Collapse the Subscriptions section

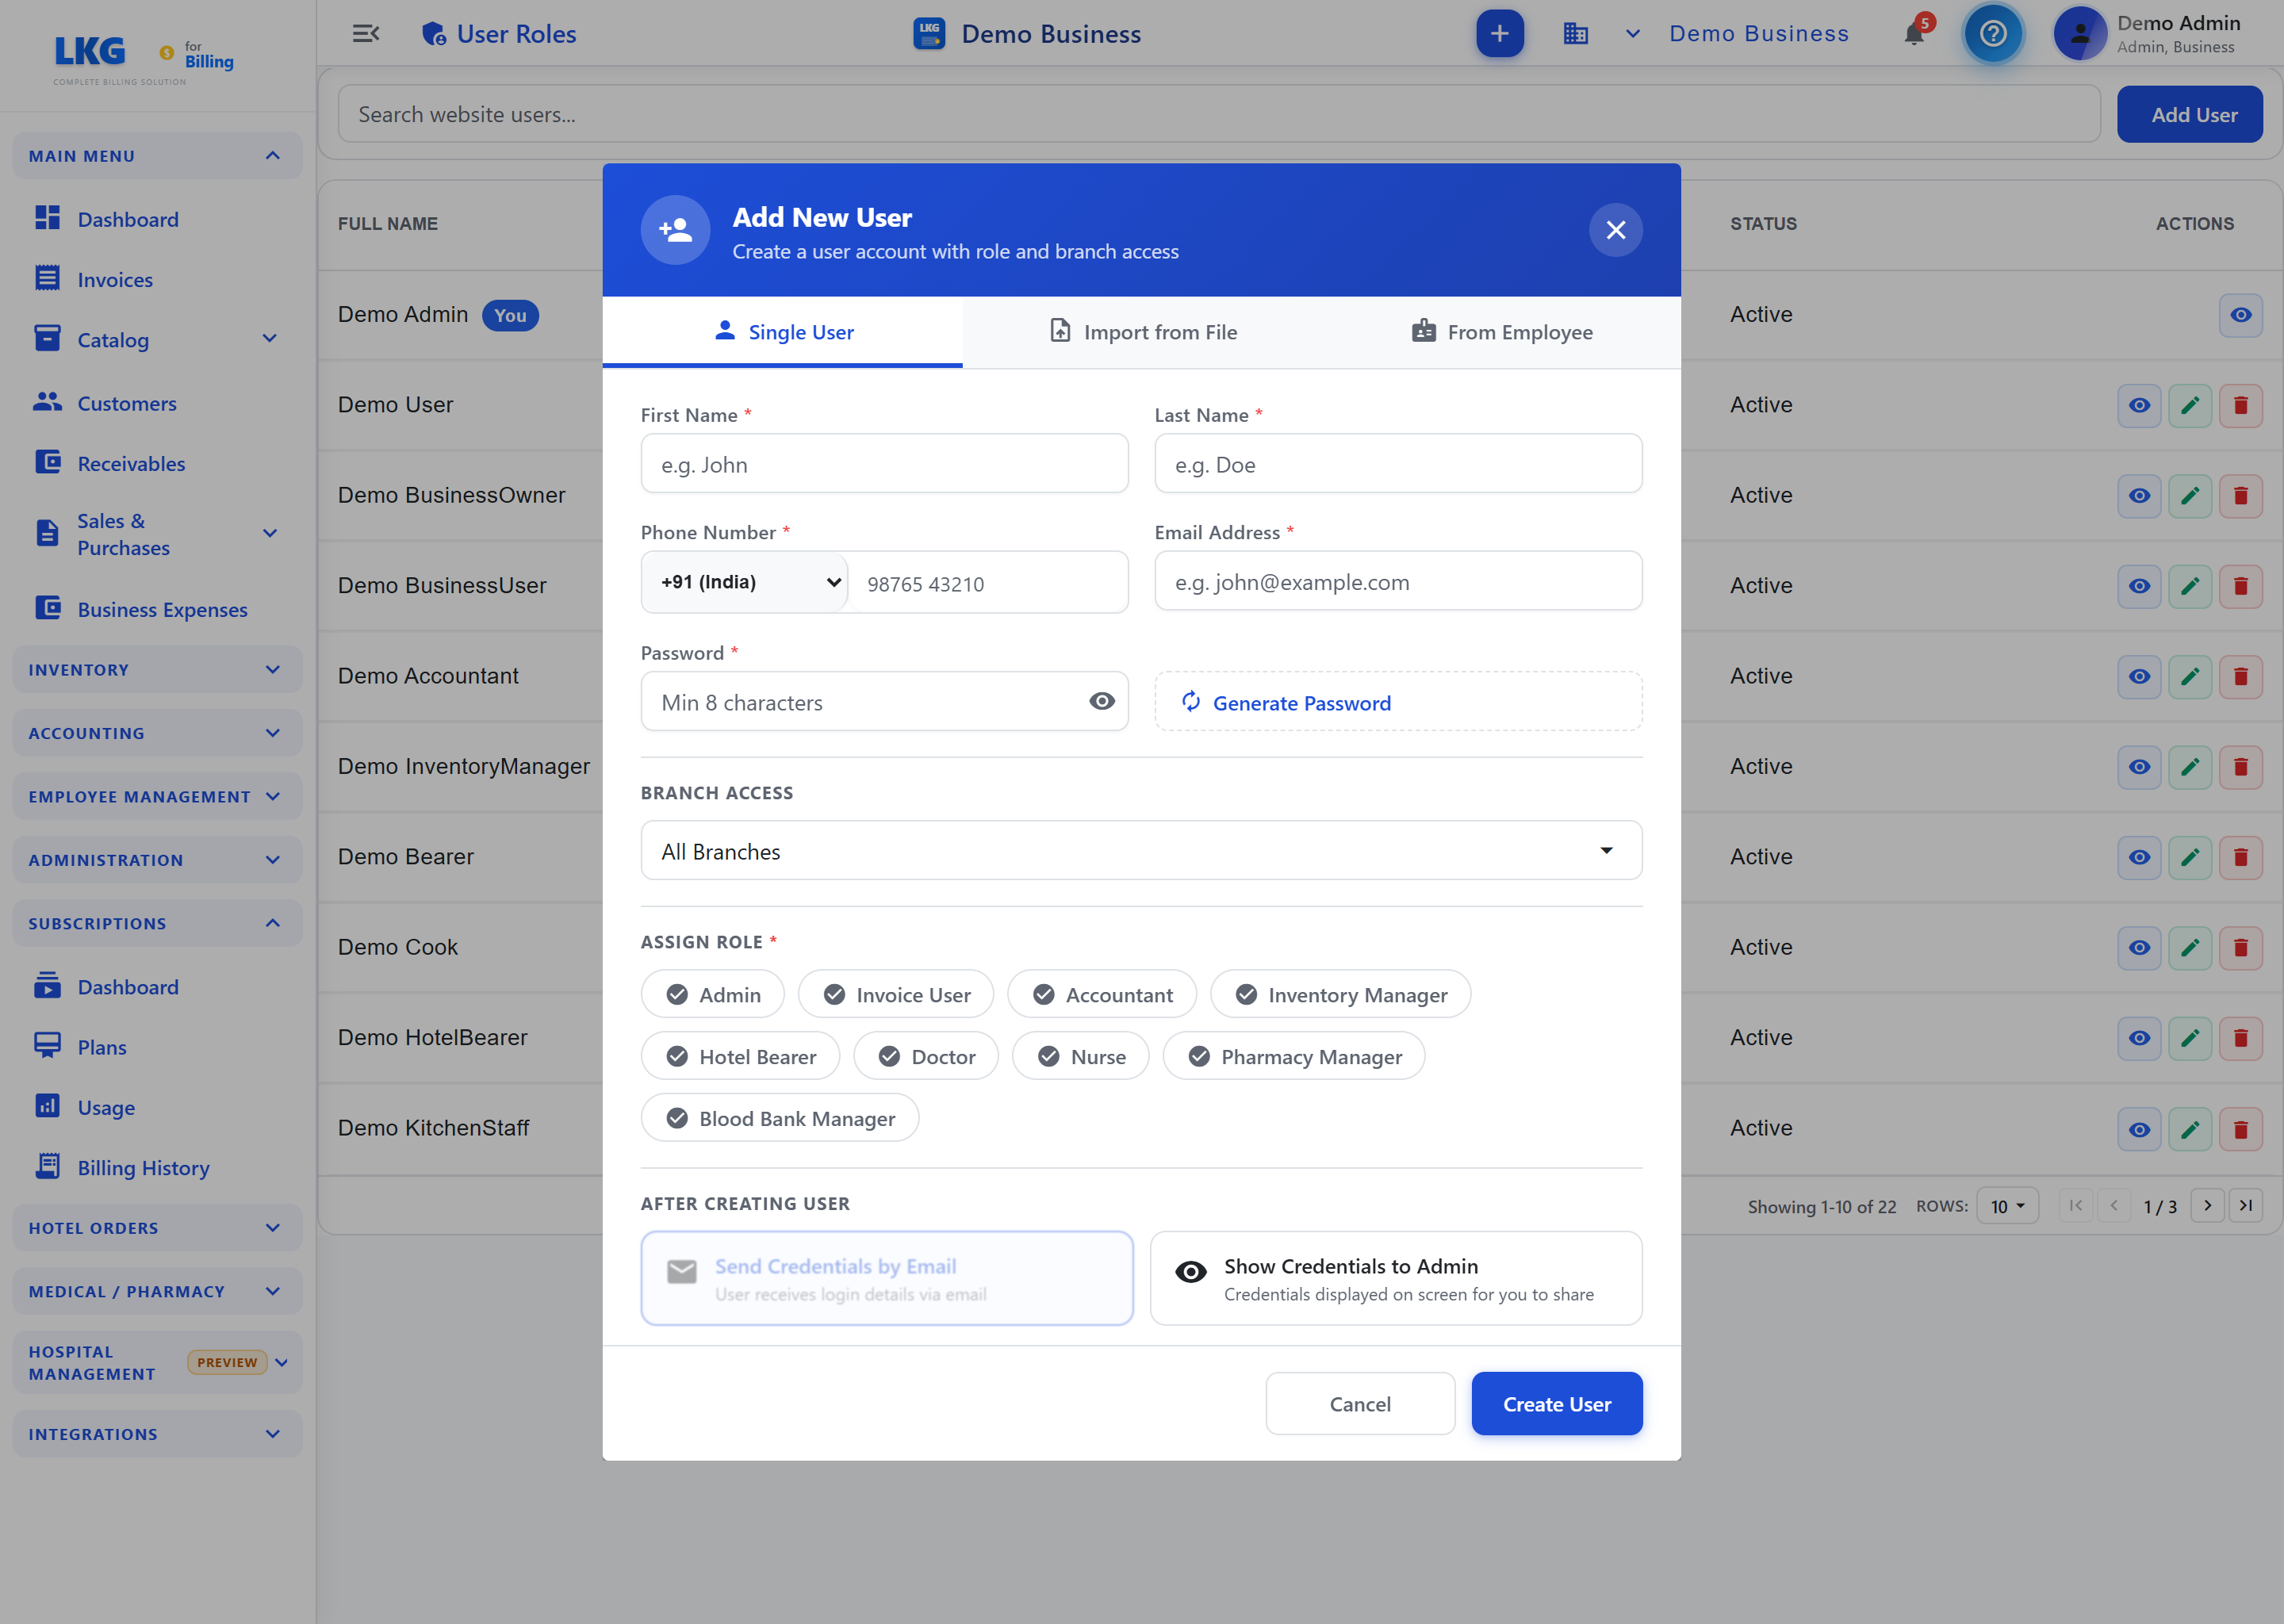(157, 923)
